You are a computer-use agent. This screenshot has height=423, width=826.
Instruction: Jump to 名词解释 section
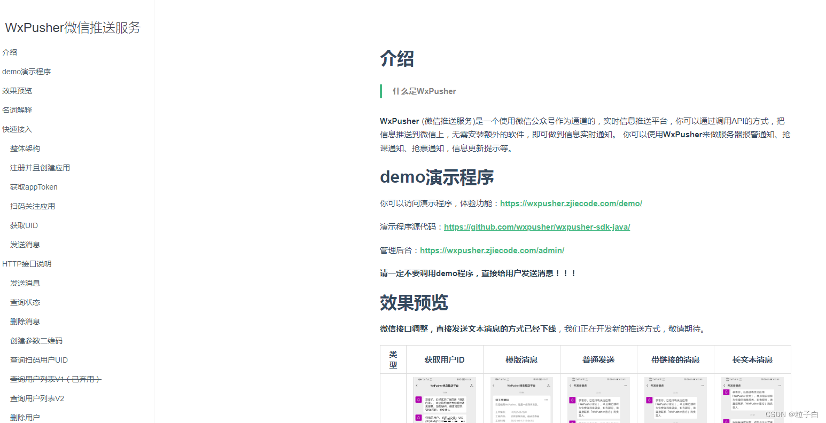coord(17,110)
